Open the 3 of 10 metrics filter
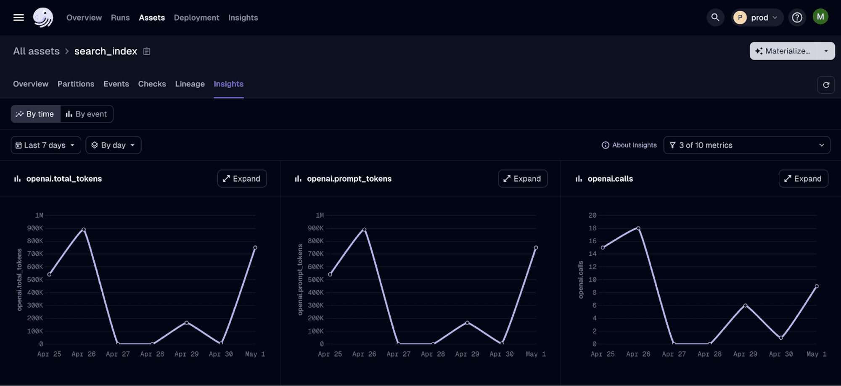The image size is (841, 386). pos(747,145)
